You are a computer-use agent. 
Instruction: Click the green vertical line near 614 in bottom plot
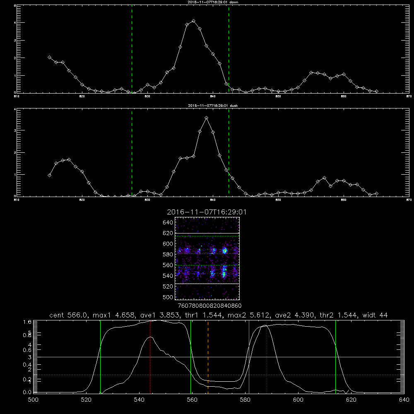tap(336, 357)
